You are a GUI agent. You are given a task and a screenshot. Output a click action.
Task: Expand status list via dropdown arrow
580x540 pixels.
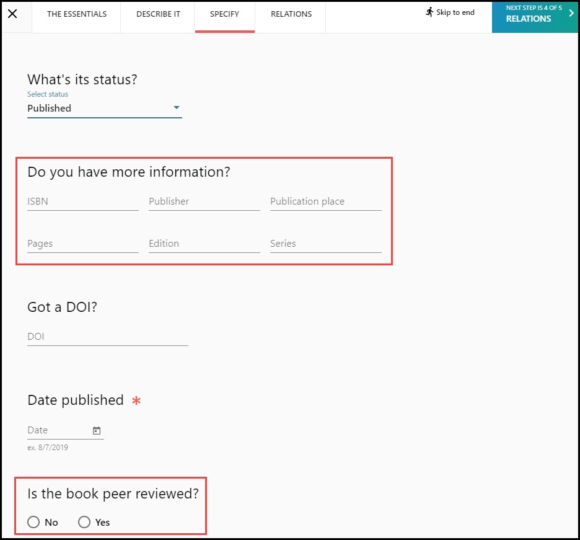177,108
